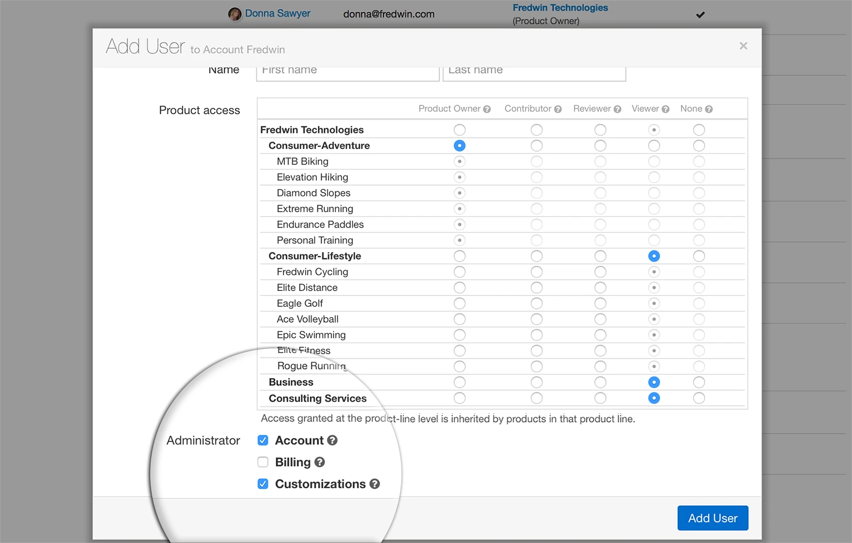Show help for Customizations administrator
This screenshot has height=543, width=852.
(375, 484)
